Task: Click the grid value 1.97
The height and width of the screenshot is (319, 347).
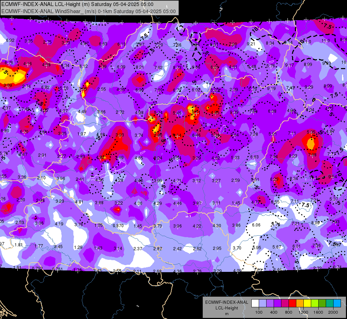Action: [82, 134]
